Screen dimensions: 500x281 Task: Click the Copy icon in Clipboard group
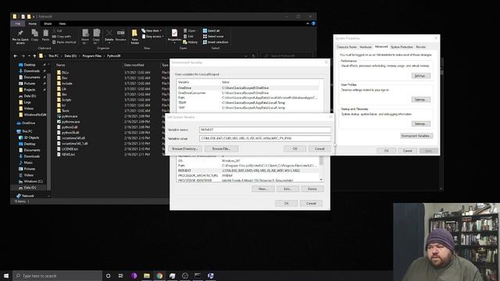(x=34, y=35)
